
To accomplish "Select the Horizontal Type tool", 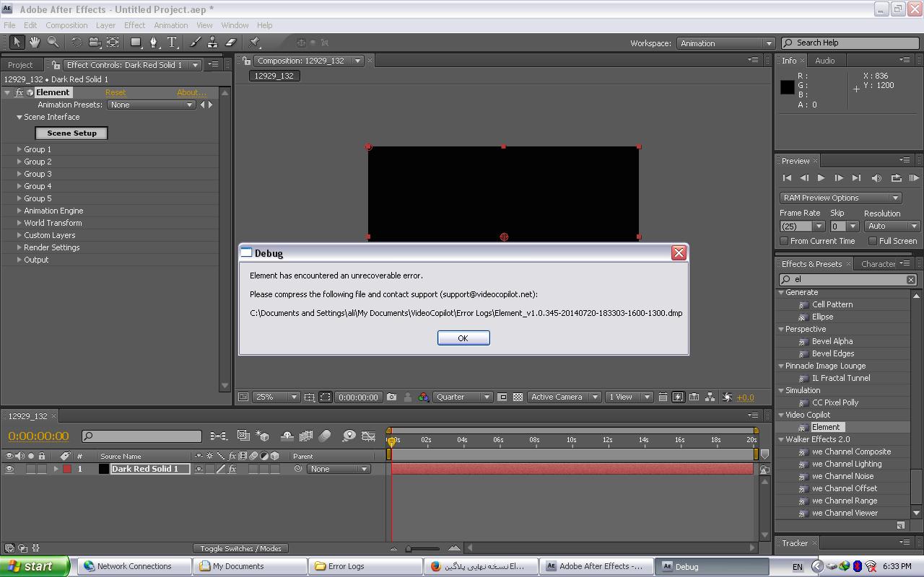I will tap(173, 43).
